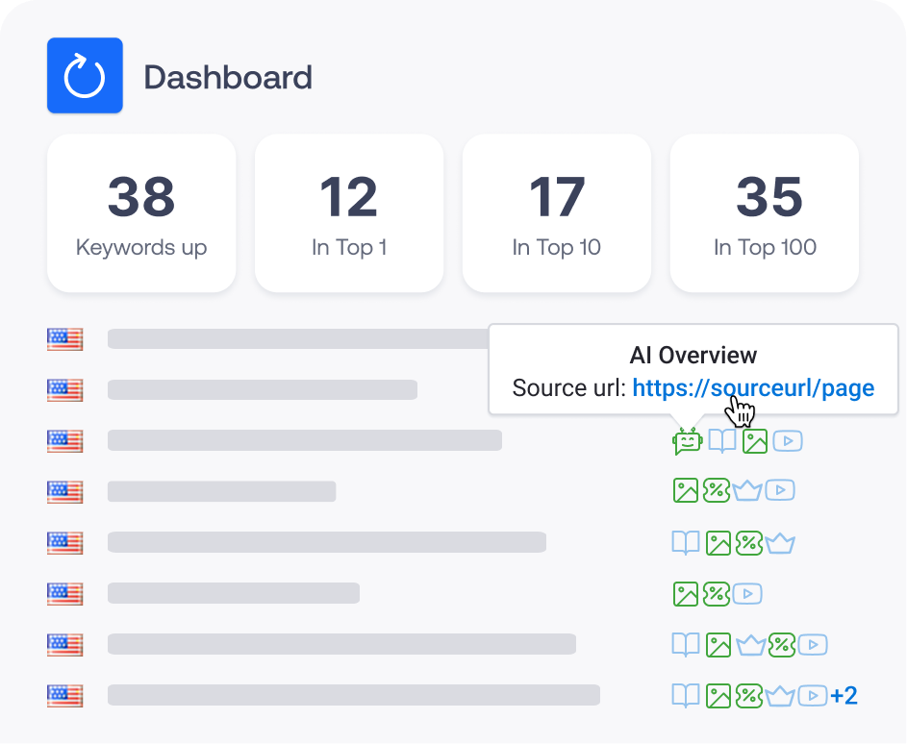Select the 12 In Top 1 card
Image resolution: width=907 pixels, height=744 pixels.
348,212
